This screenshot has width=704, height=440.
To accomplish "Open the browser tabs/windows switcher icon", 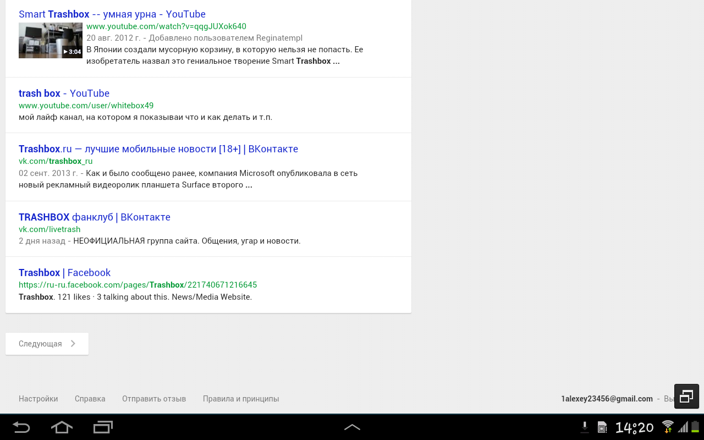I will [x=686, y=396].
